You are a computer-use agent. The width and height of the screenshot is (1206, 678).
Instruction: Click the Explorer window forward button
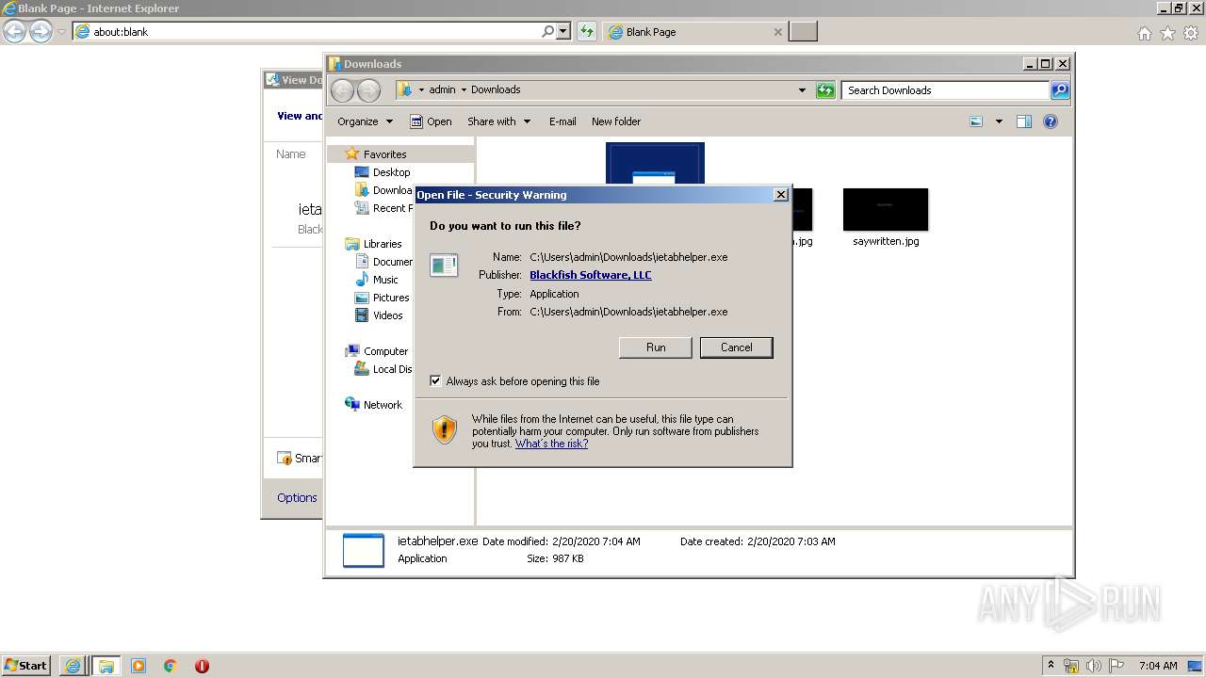pos(368,90)
